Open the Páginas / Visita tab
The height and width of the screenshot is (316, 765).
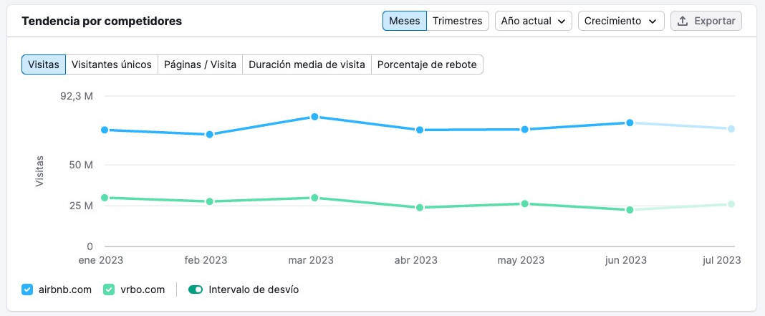tap(200, 64)
